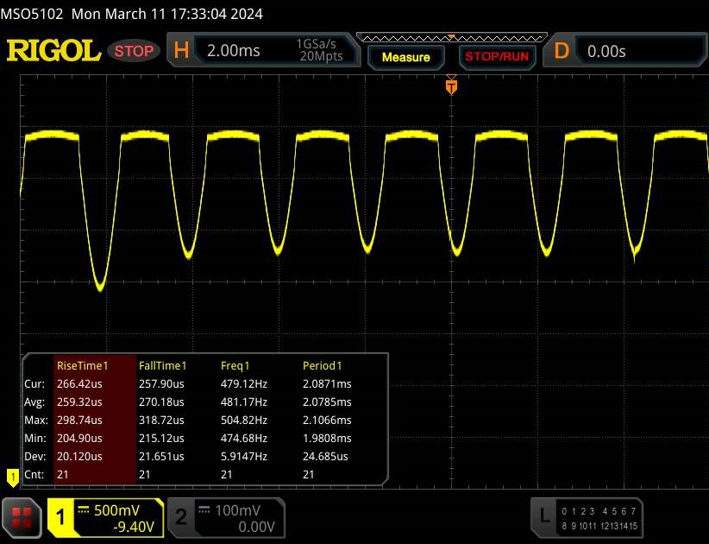Viewport: 709px width, 544px height.
Task: Select the Period1 measurement header
Action: pos(322,365)
